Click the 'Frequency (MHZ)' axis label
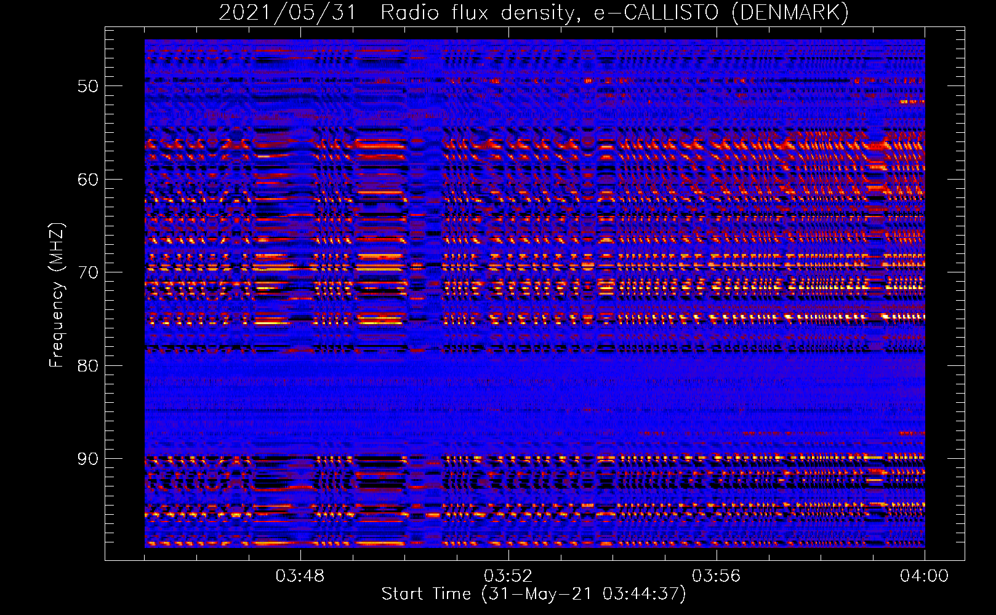 (x=57, y=295)
